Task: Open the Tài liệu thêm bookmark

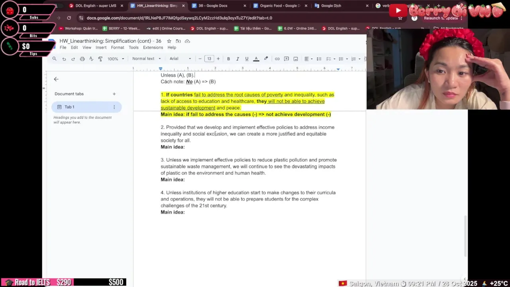Action: [x=253, y=28]
